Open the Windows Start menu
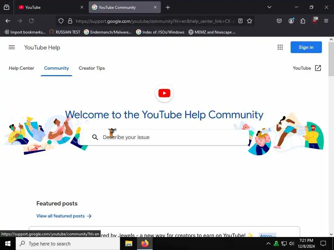Image resolution: width=334 pixels, height=250 pixels. pyautogui.click(x=8, y=243)
